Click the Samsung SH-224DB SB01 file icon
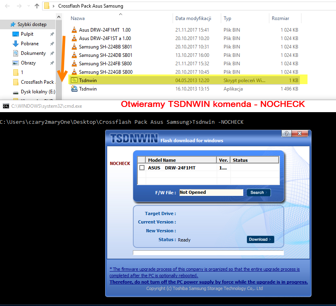 click(74, 55)
